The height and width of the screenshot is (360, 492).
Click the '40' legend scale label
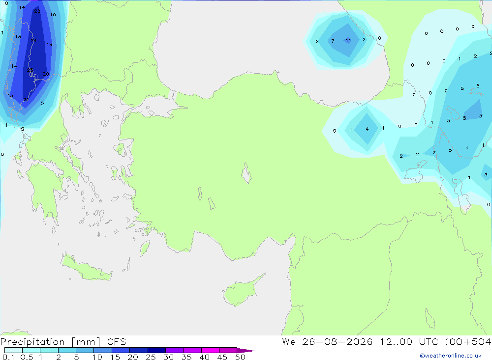tap(204, 357)
